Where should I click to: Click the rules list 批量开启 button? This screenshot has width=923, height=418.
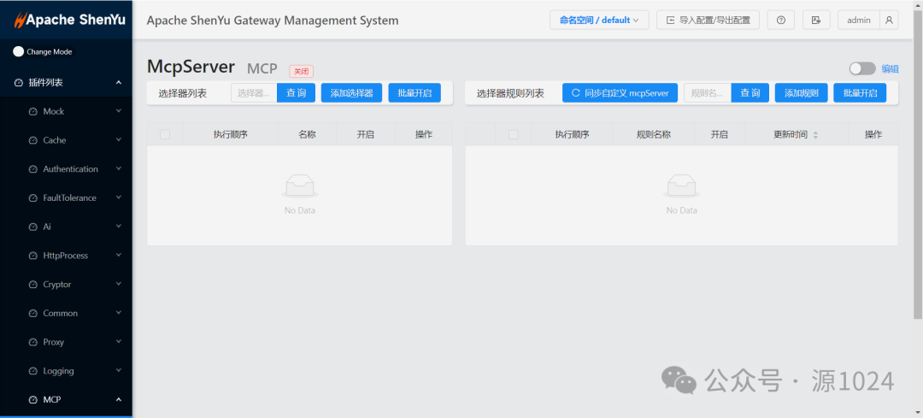860,93
